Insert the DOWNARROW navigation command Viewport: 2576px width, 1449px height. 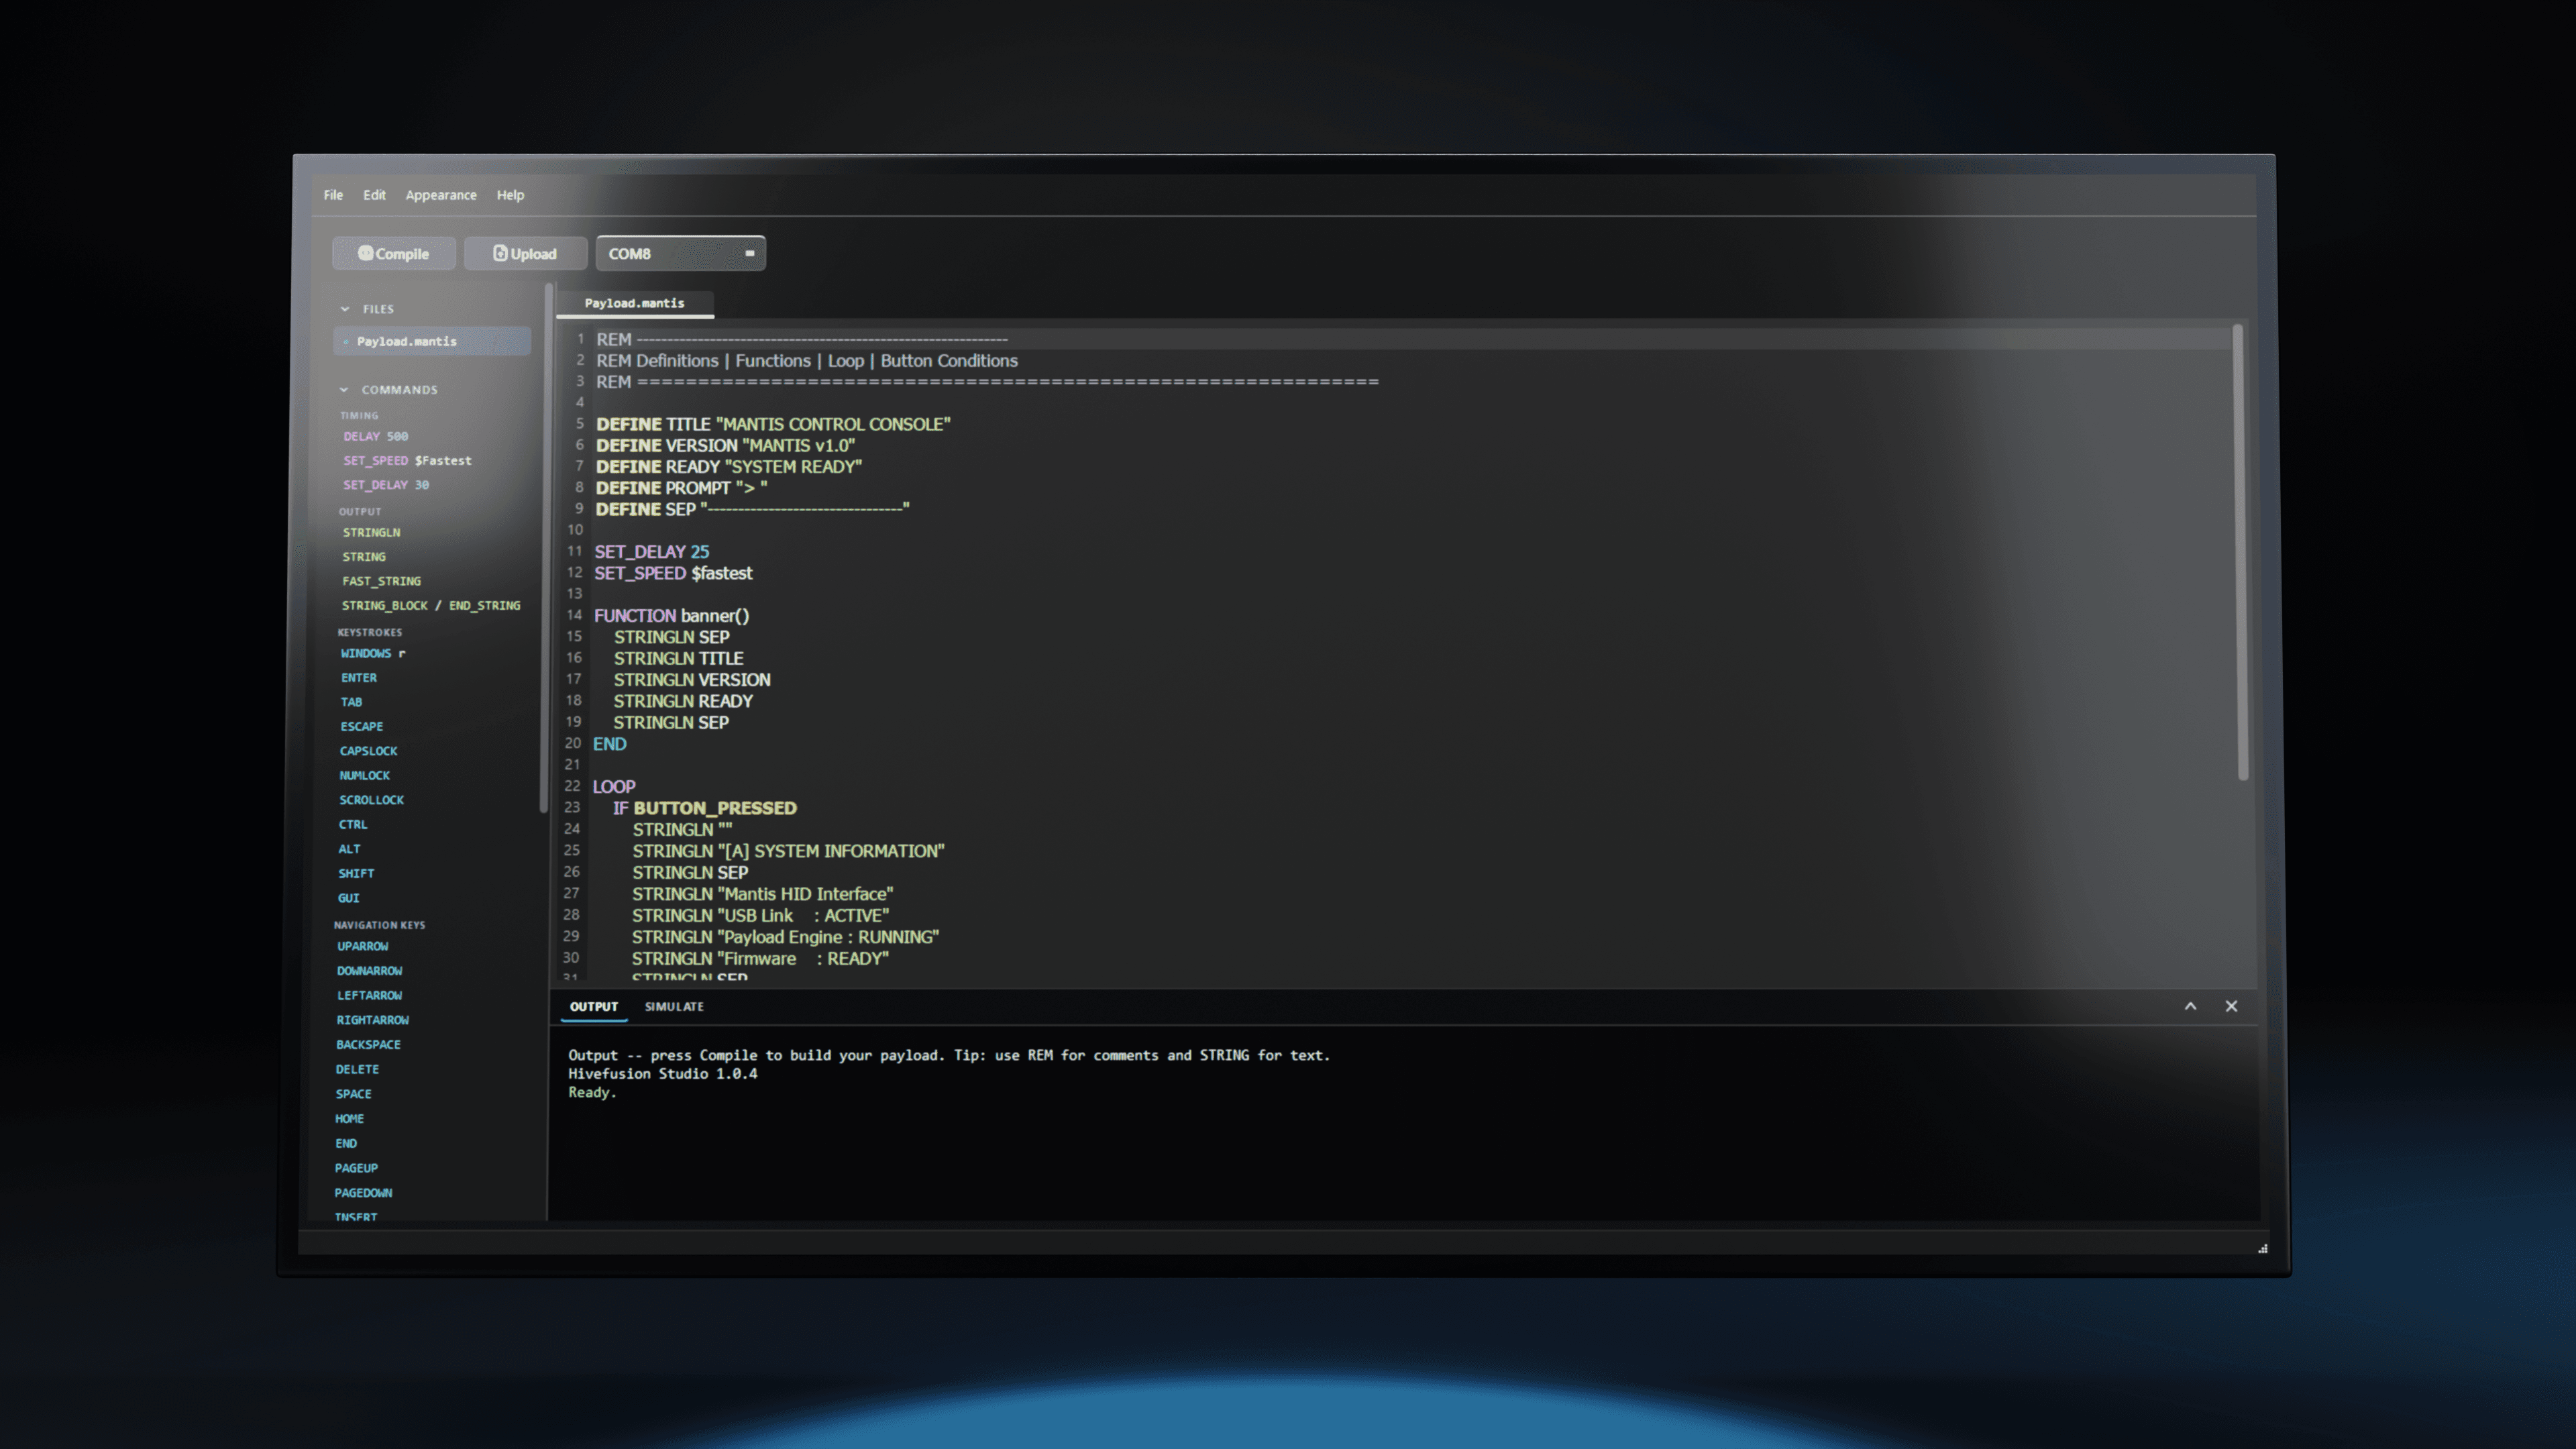(369, 971)
